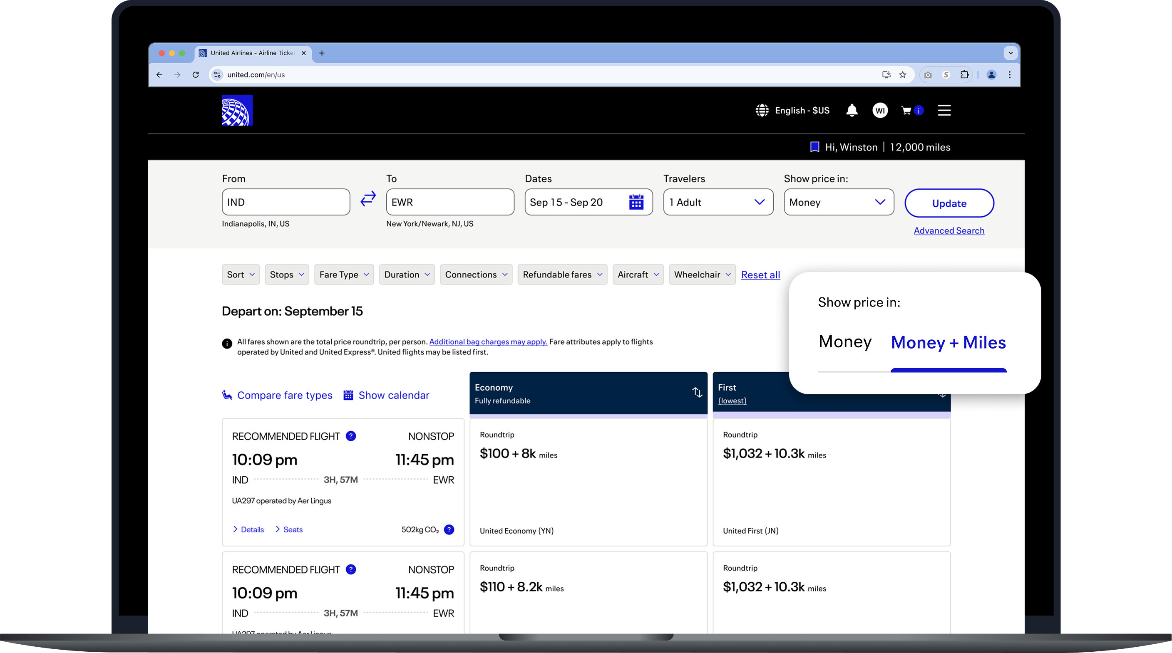Expand Seats for first flight

click(289, 529)
